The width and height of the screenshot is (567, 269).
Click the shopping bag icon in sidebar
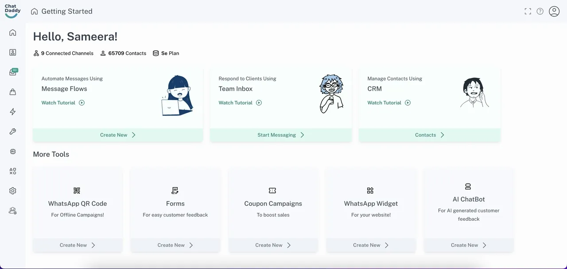click(x=13, y=92)
